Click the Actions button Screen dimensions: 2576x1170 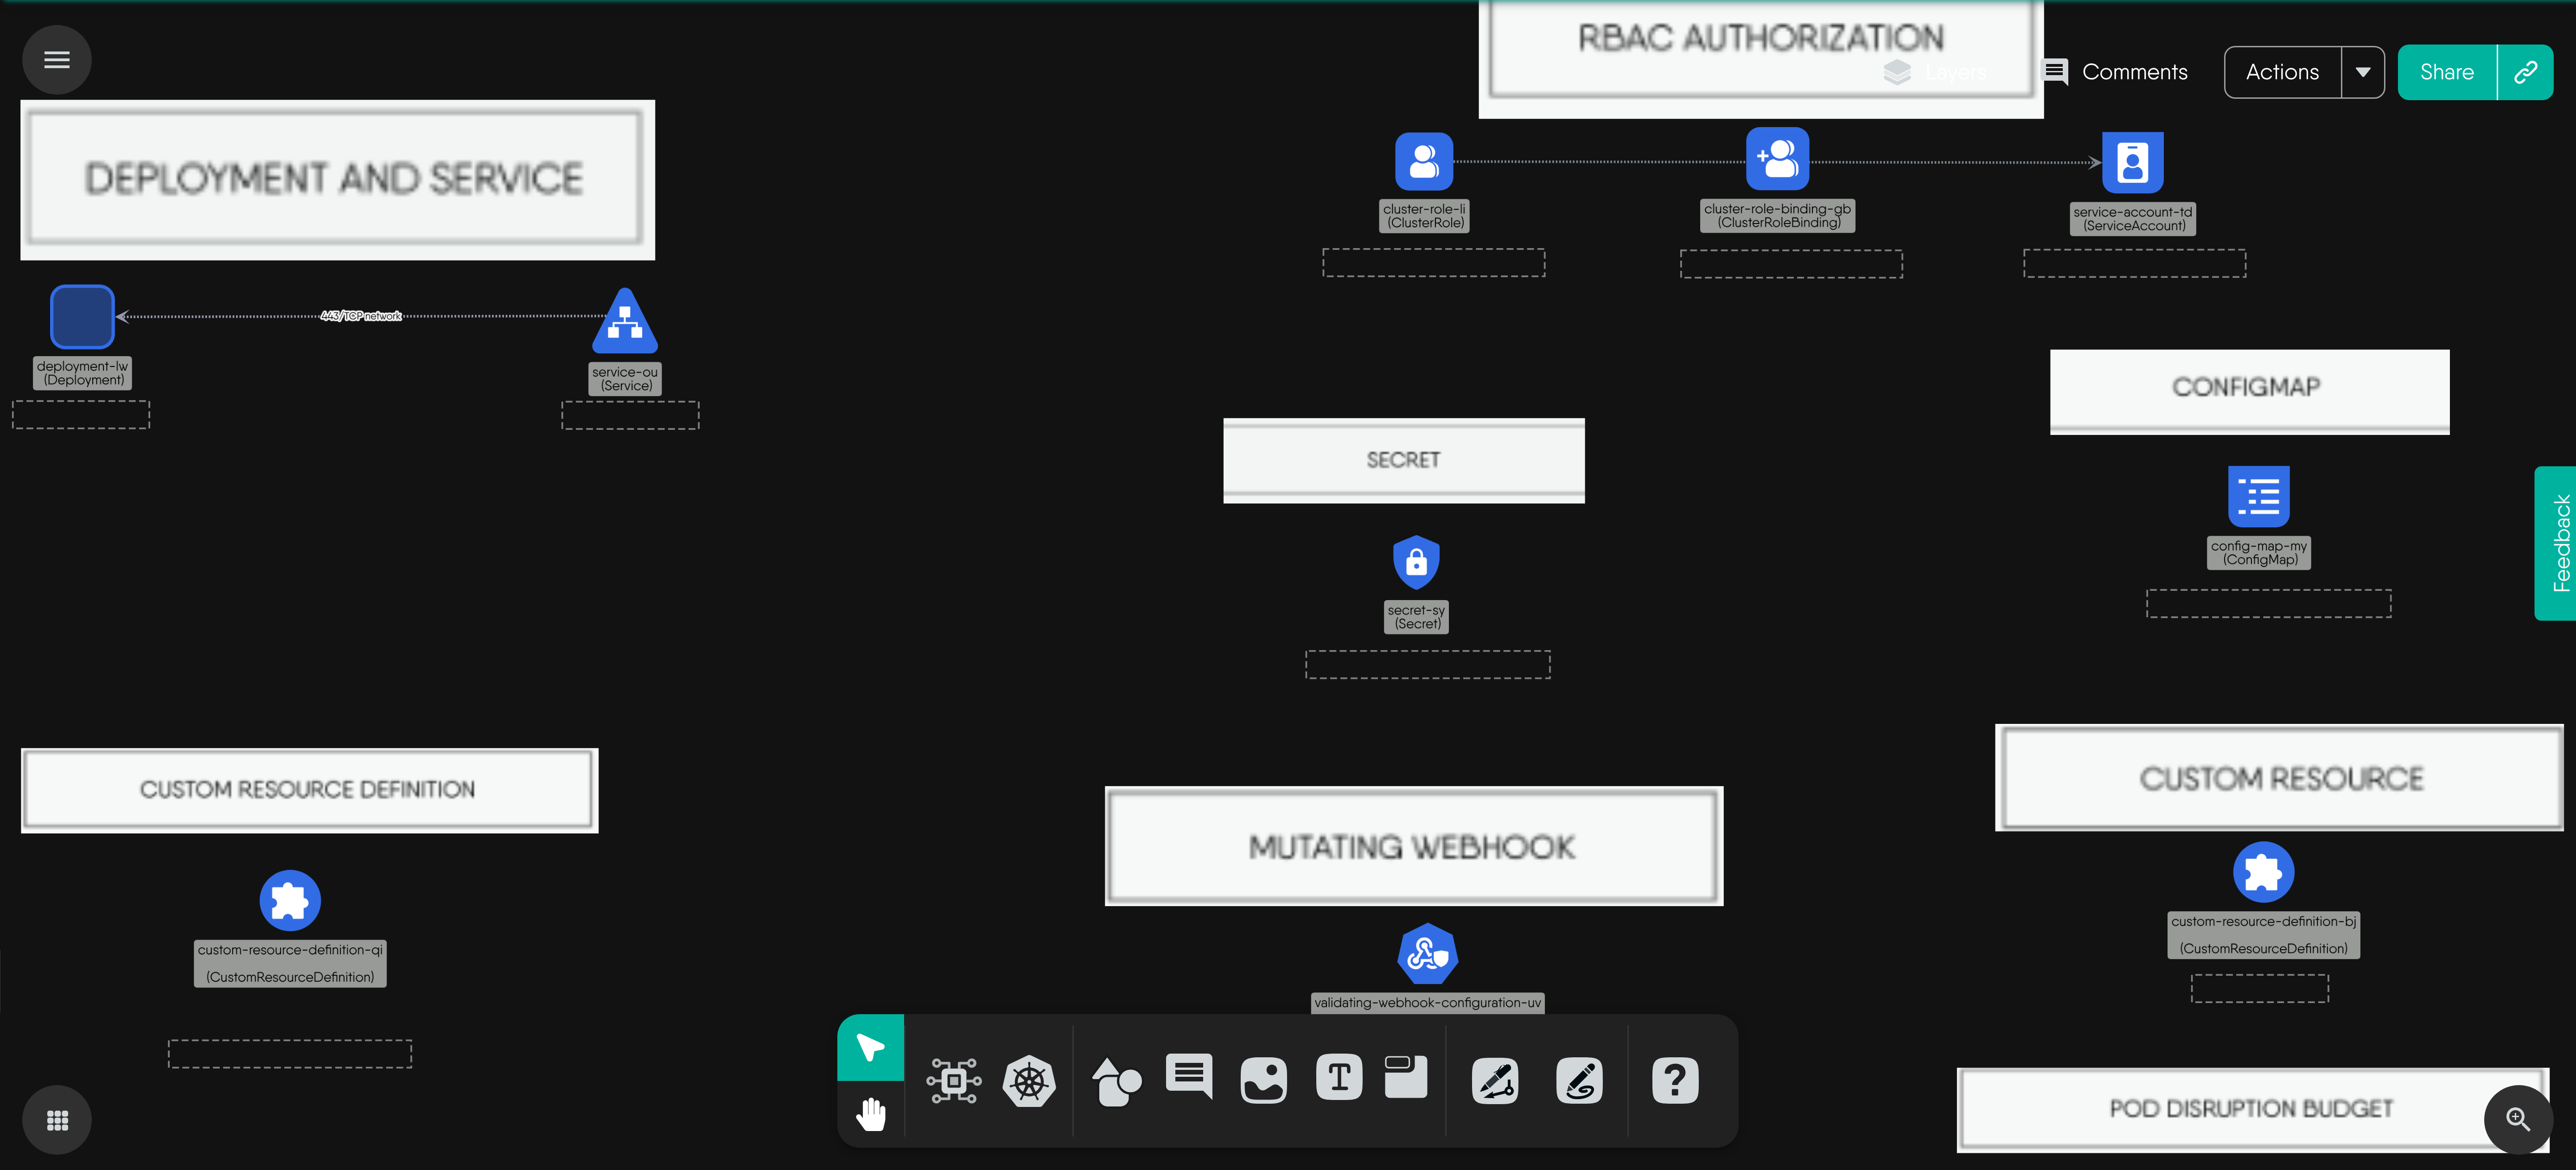pyautogui.click(x=2282, y=72)
